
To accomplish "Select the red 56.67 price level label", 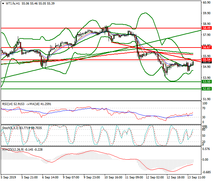I will (x=207, y=47).
